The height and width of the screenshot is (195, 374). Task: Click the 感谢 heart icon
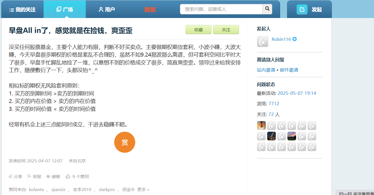(x=48, y=176)
